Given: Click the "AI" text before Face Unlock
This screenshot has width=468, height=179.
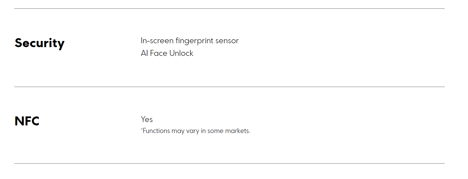Looking at the screenshot, I should coord(144,53).
